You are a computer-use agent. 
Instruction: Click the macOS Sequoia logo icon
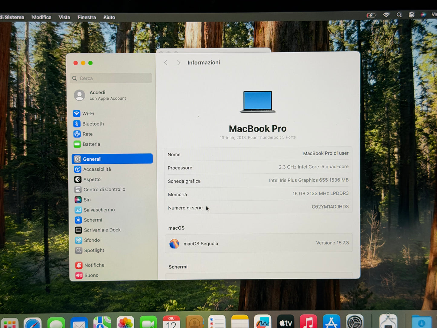(x=174, y=244)
